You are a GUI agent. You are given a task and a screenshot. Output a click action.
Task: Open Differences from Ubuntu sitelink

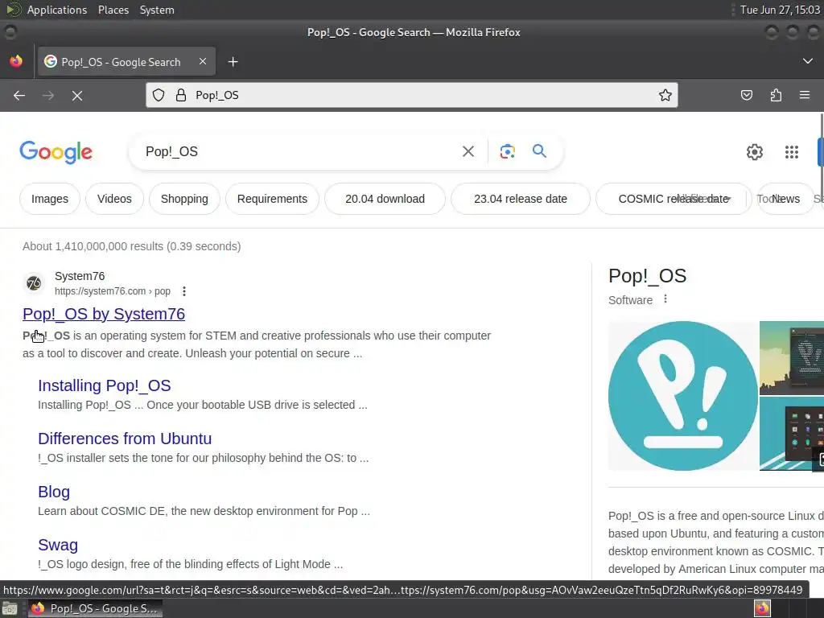(125, 439)
